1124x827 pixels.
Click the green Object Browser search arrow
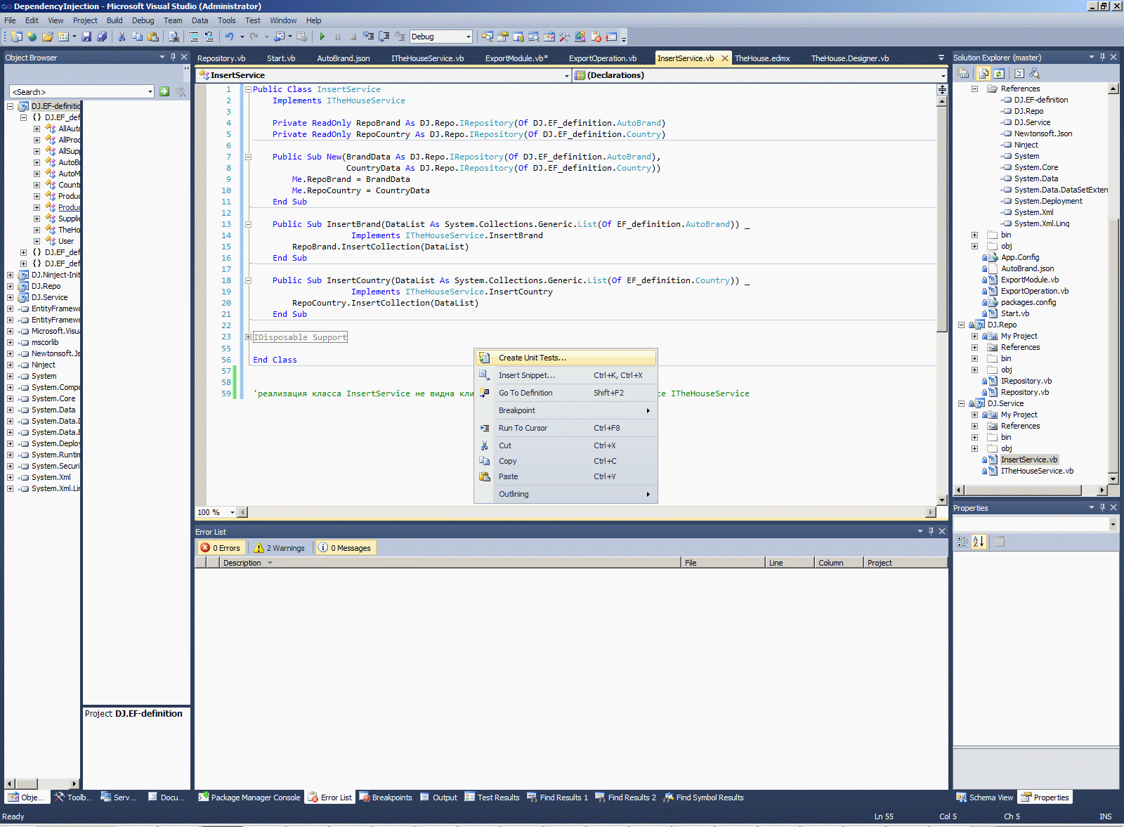point(164,91)
